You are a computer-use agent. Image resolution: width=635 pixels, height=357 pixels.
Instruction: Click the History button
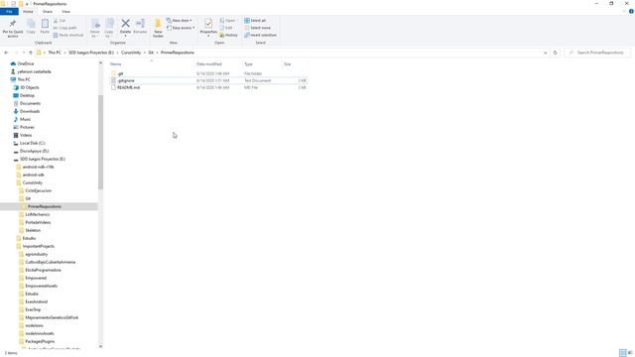tap(229, 36)
